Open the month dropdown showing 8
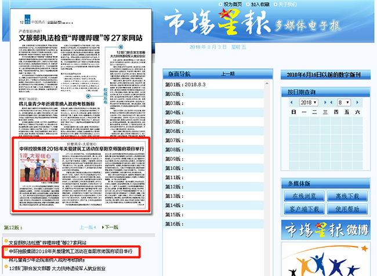Image resolution: width=377 pixels, height=276 pixels. (x=343, y=102)
